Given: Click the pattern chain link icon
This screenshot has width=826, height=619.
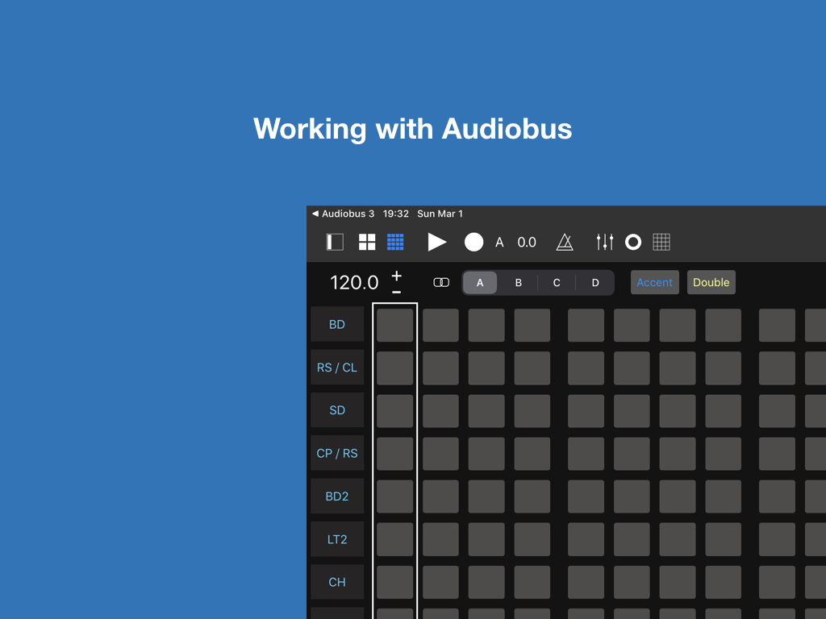Looking at the screenshot, I should 441,283.
